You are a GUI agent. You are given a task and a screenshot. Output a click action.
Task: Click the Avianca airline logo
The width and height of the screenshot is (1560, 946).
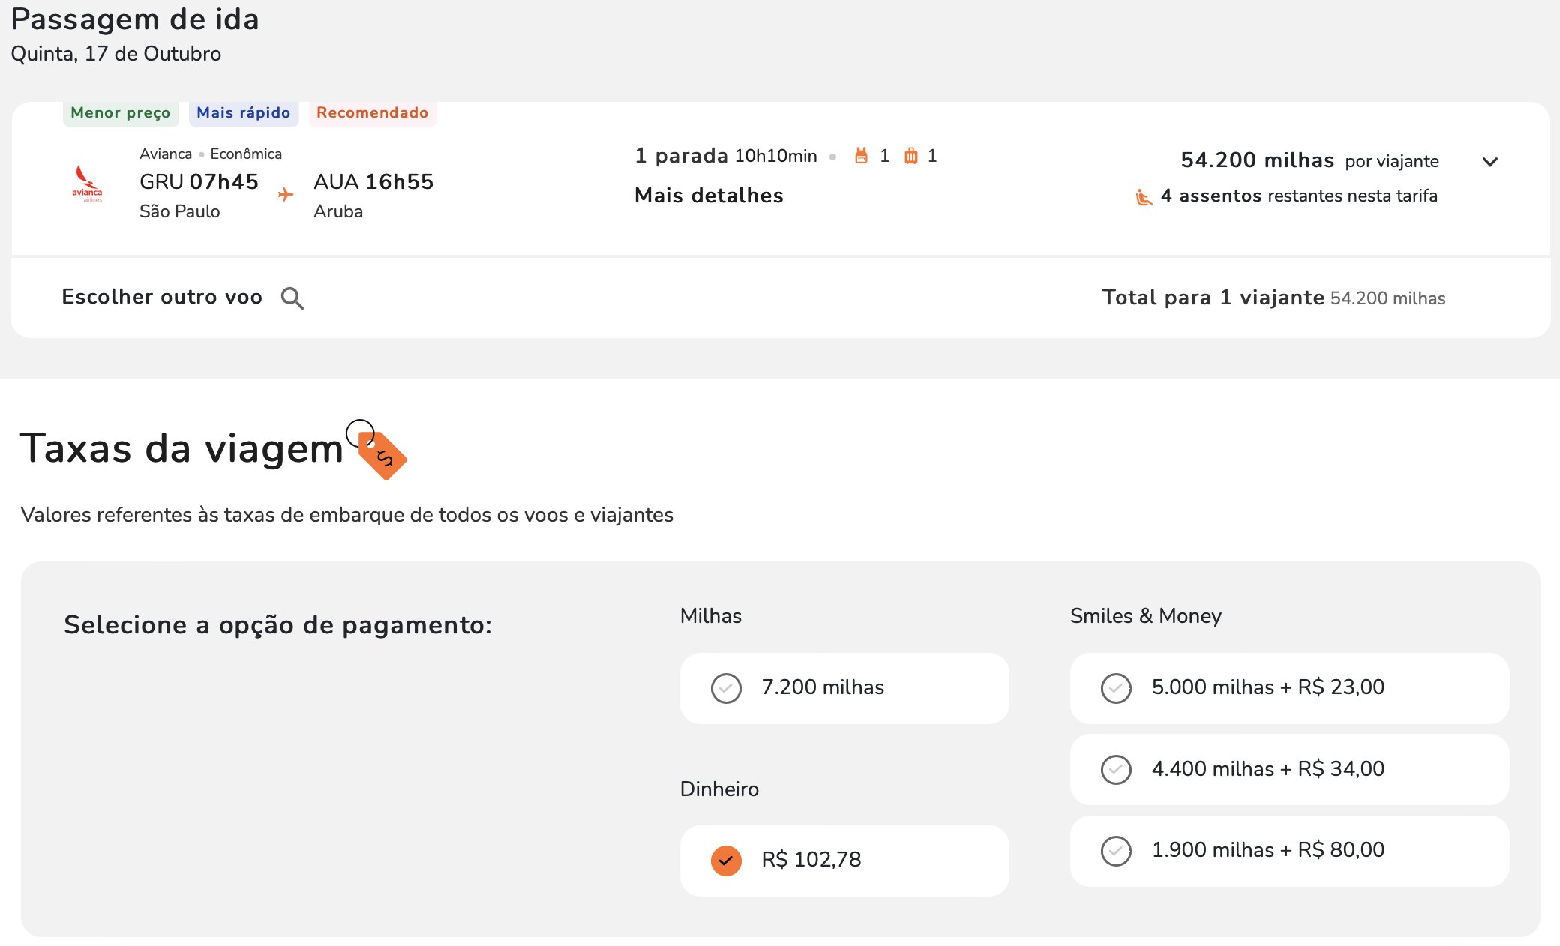(87, 184)
